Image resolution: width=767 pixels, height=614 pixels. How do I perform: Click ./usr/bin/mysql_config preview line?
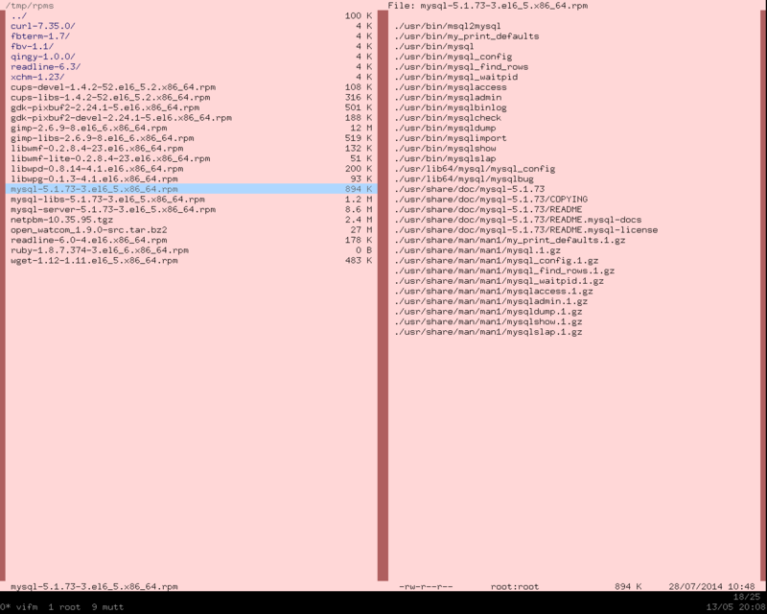pyautogui.click(x=453, y=57)
